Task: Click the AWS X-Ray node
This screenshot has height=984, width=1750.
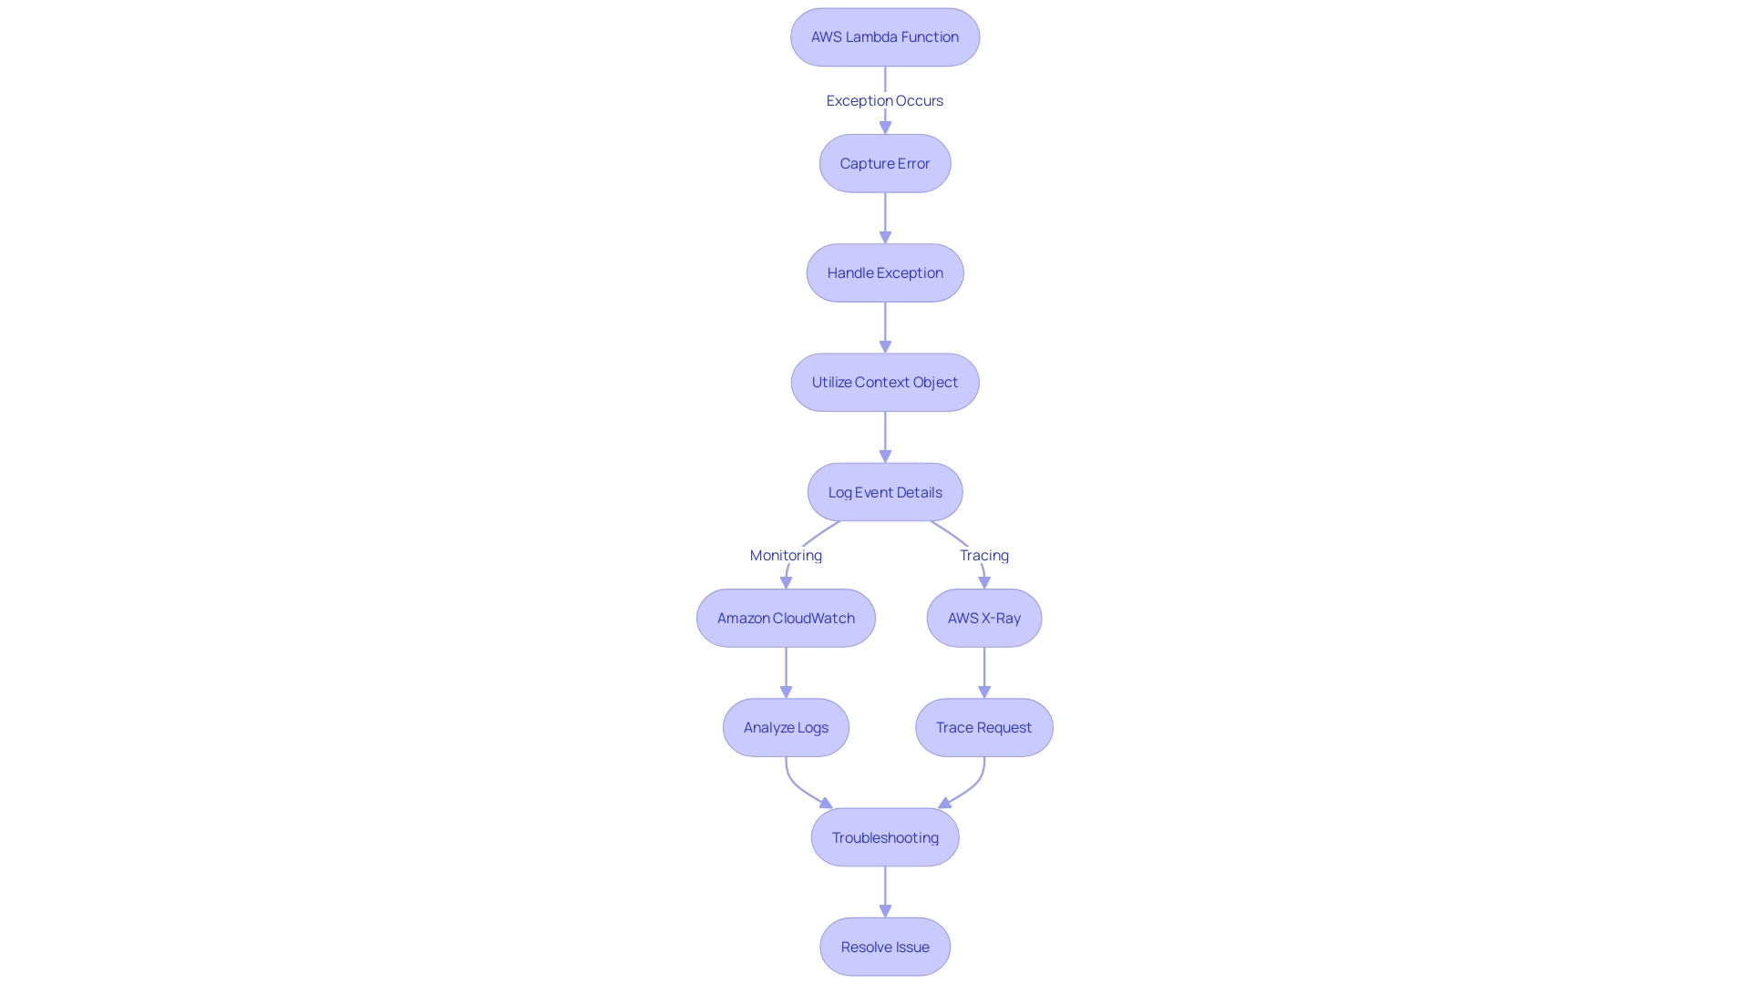Action: (983, 618)
